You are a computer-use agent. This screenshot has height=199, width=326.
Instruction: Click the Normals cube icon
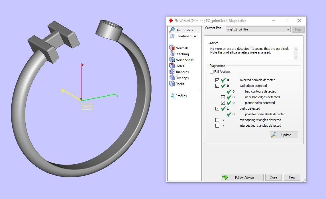tap(172, 48)
